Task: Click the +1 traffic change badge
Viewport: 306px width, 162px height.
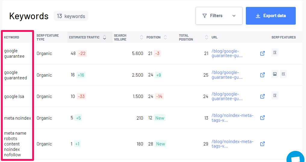Action: (x=77, y=144)
